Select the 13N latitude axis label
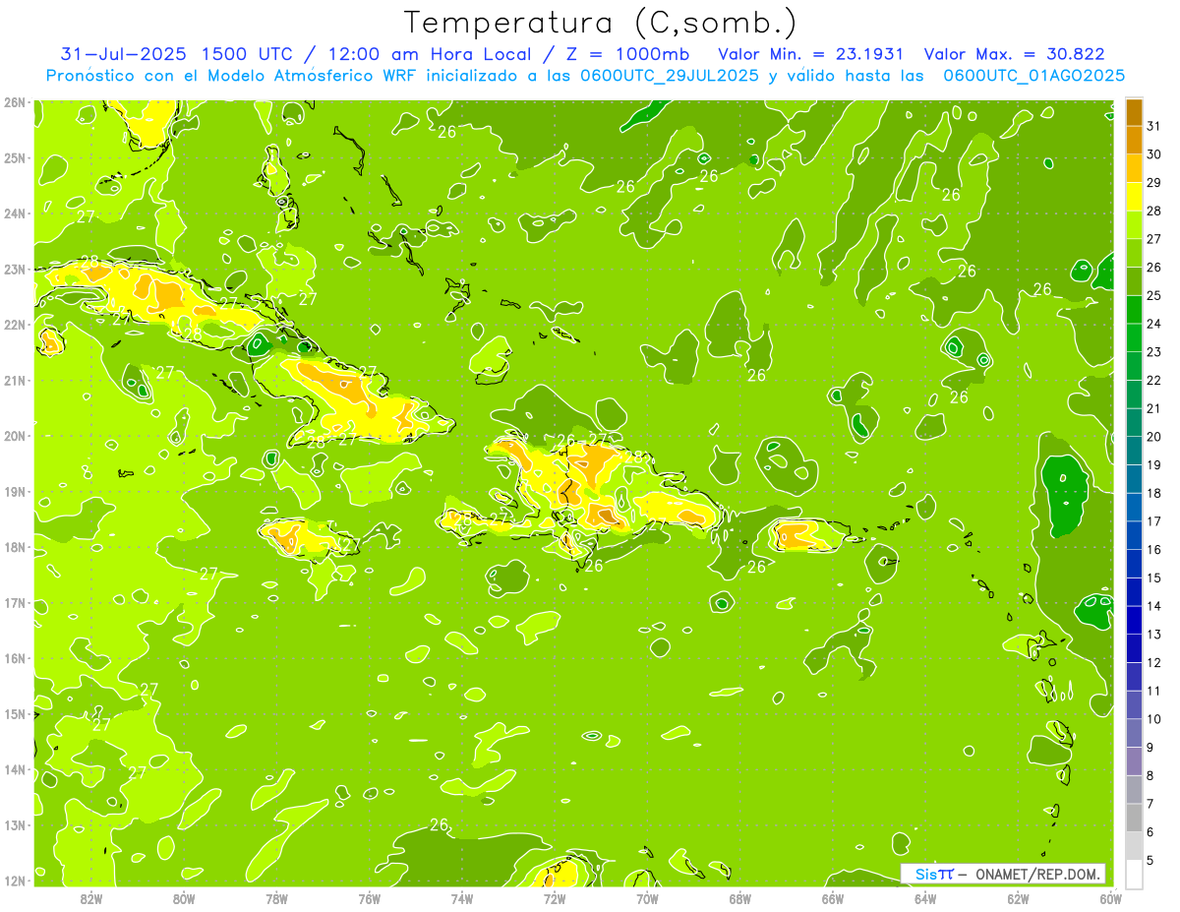Viewport: 1180px width, 912px height. 15,825
